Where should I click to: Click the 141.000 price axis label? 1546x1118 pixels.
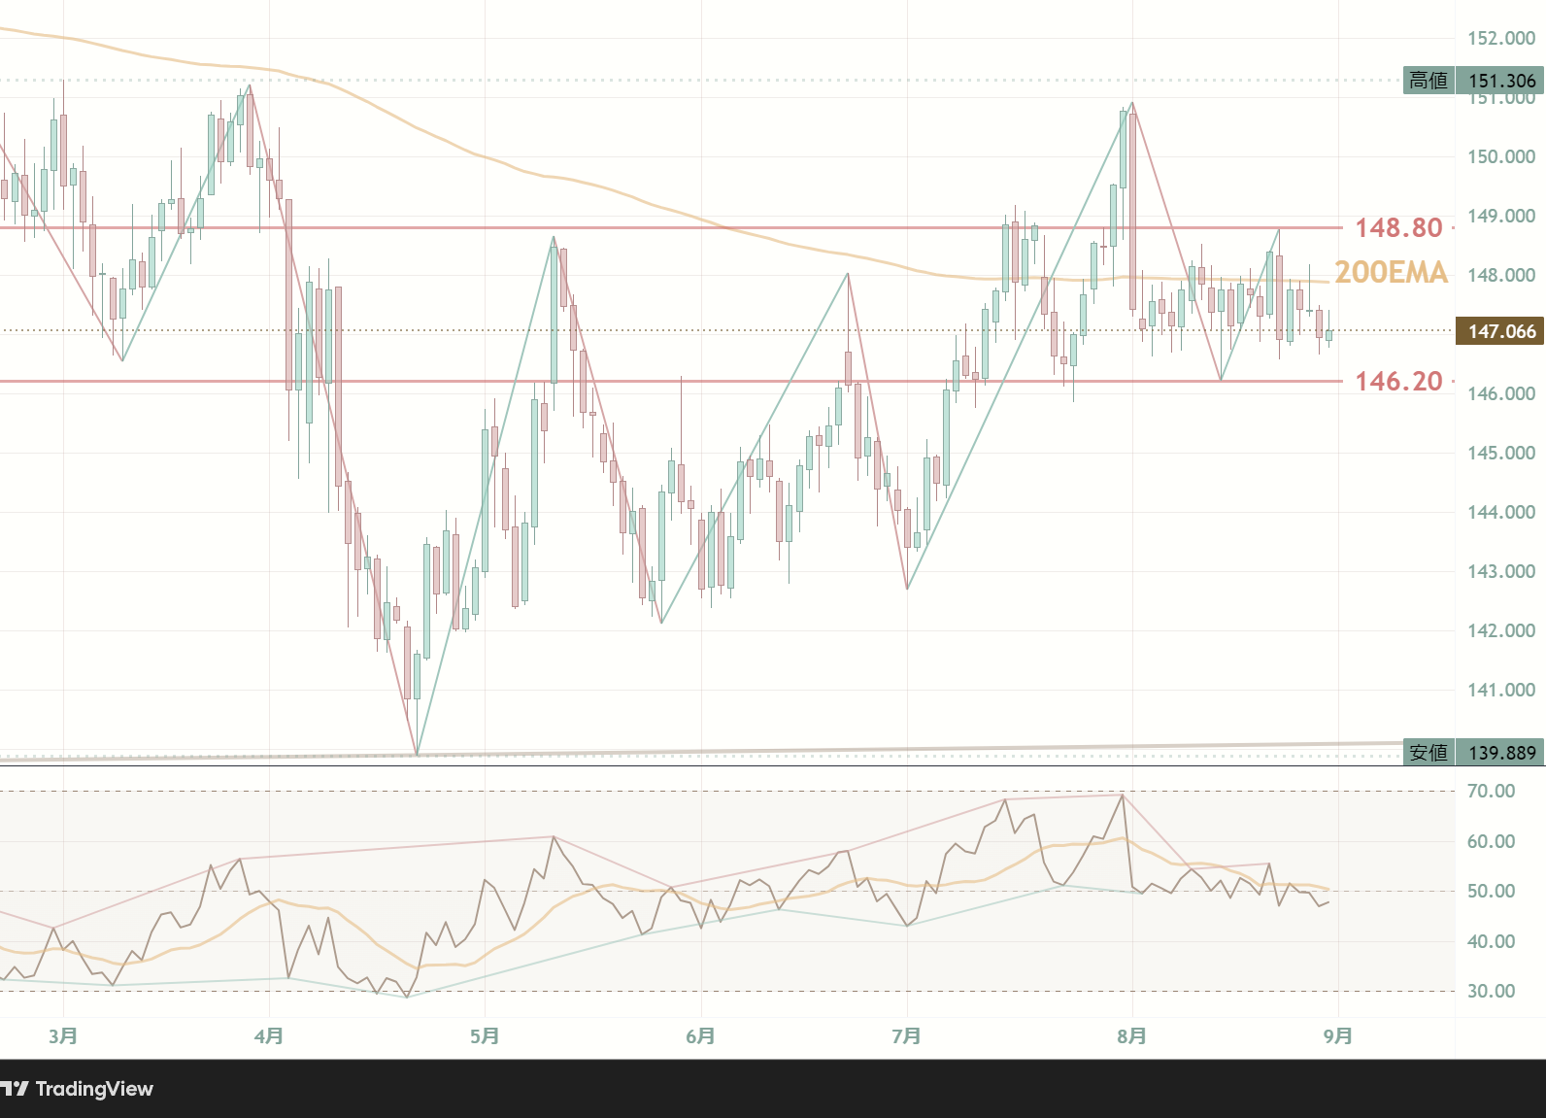(x=1501, y=690)
